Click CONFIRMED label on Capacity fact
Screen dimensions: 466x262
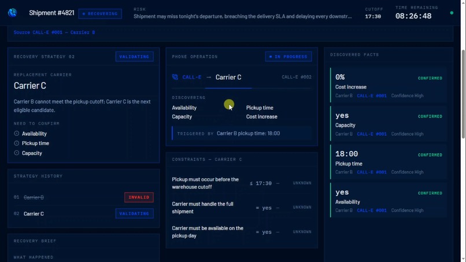(x=430, y=117)
